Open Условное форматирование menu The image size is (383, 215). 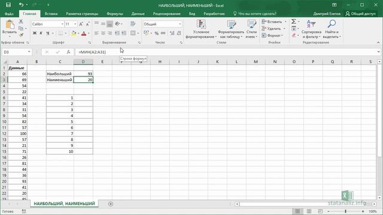pyautogui.click(x=201, y=29)
